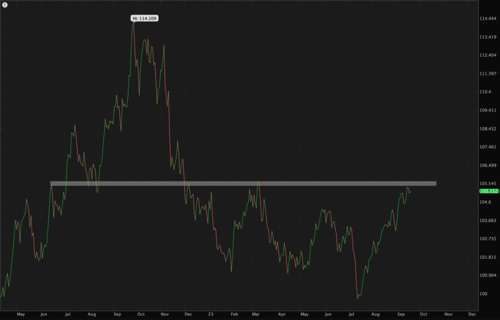Click the 111.397 price axis label
The width and height of the screenshot is (500, 320).
[x=488, y=74]
